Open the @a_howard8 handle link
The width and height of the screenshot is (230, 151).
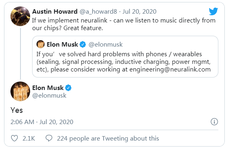click(98, 12)
